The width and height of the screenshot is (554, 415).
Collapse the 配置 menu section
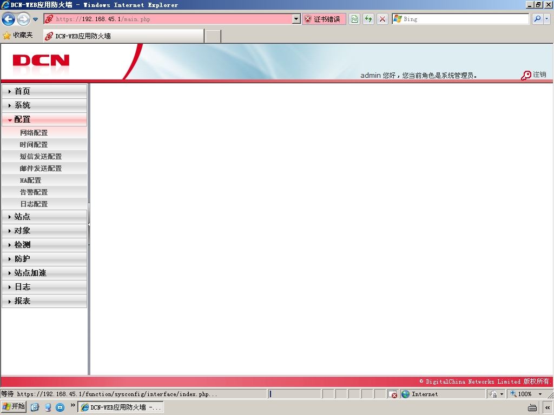tap(44, 119)
